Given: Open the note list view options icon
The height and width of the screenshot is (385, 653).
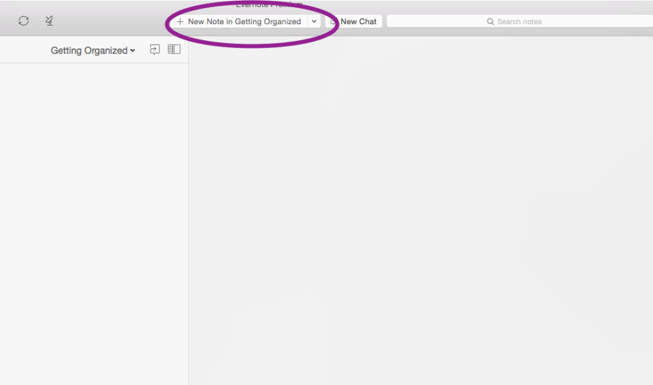Looking at the screenshot, I should pyautogui.click(x=174, y=50).
